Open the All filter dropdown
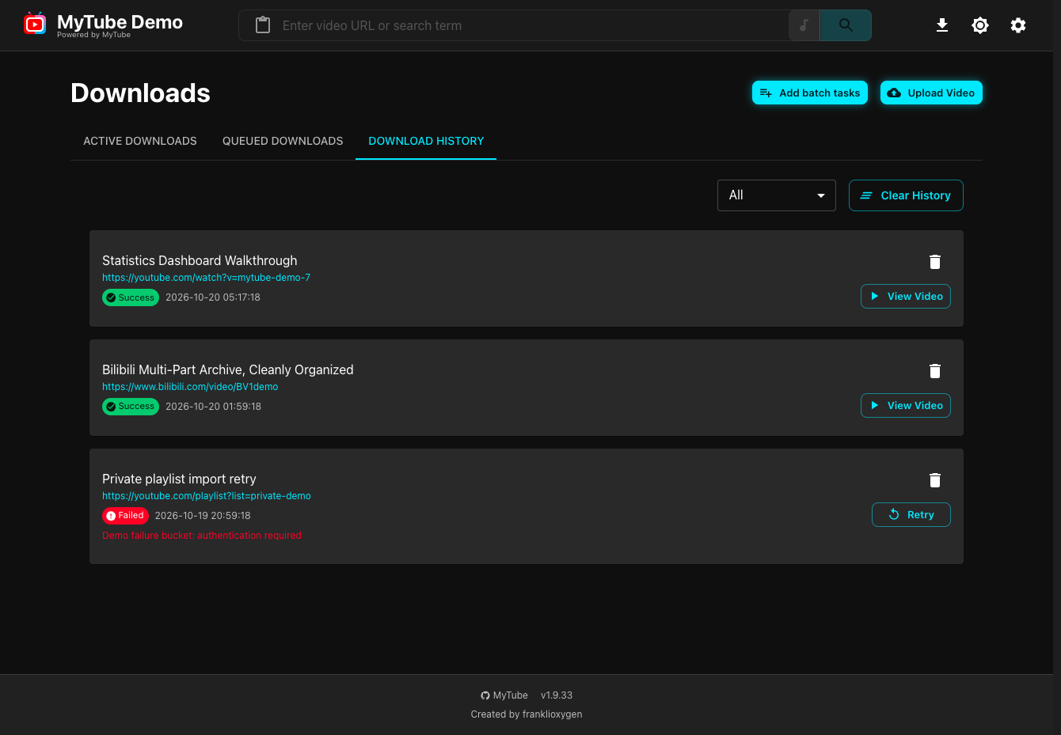Viewport: 1061px width, 735px height. coord(777,195)
